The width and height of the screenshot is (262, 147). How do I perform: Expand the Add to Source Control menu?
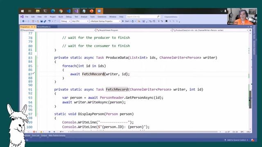click(237, 140)
